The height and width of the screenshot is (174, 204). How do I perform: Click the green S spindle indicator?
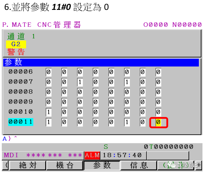(x=106, y=147)
